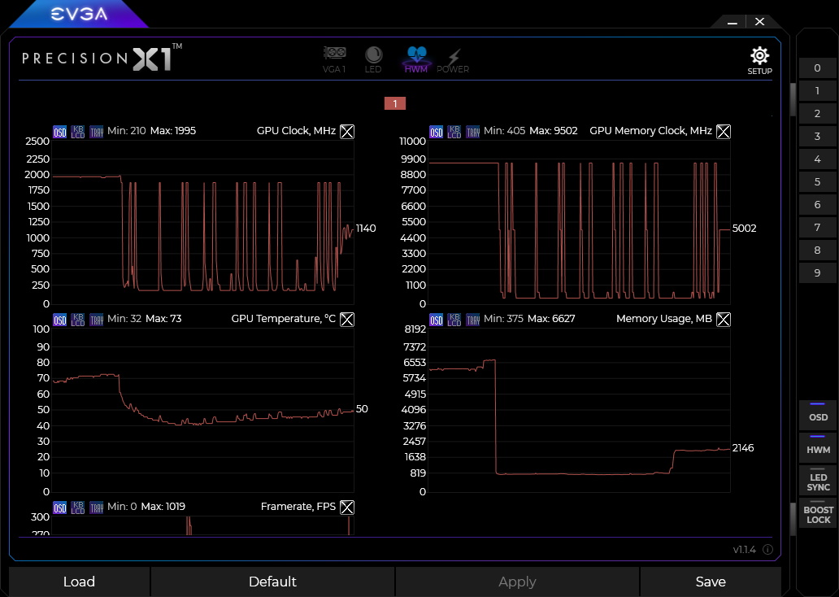Click TRAY icon for Framerate graph
The image size is (839, 597).
96,507
